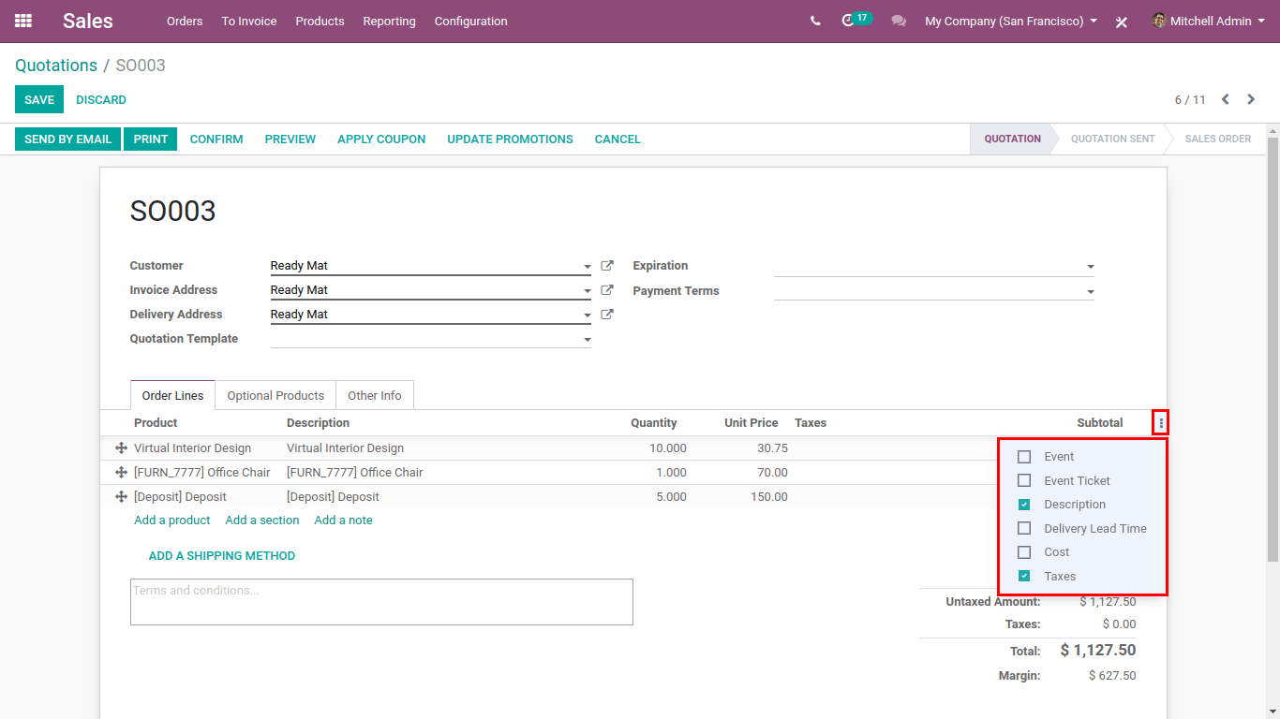Expand the Invoice Address dropdown
The height and width of the screenshot is (719, 1280).
coord(588,291)
